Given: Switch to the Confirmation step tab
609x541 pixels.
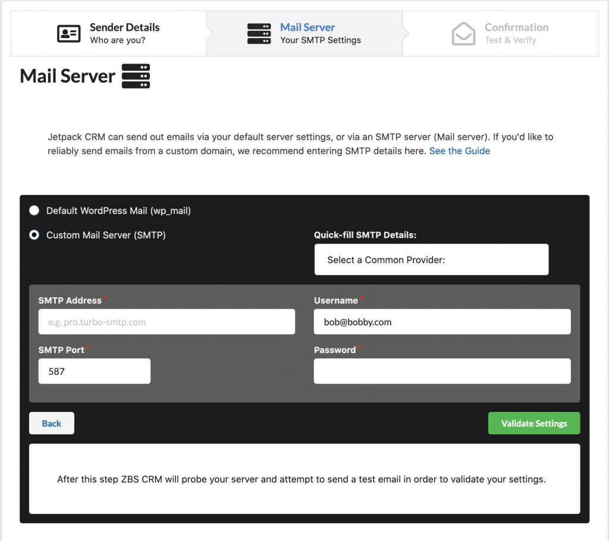Looking at the screenshot, I should (x=500, y=34).
